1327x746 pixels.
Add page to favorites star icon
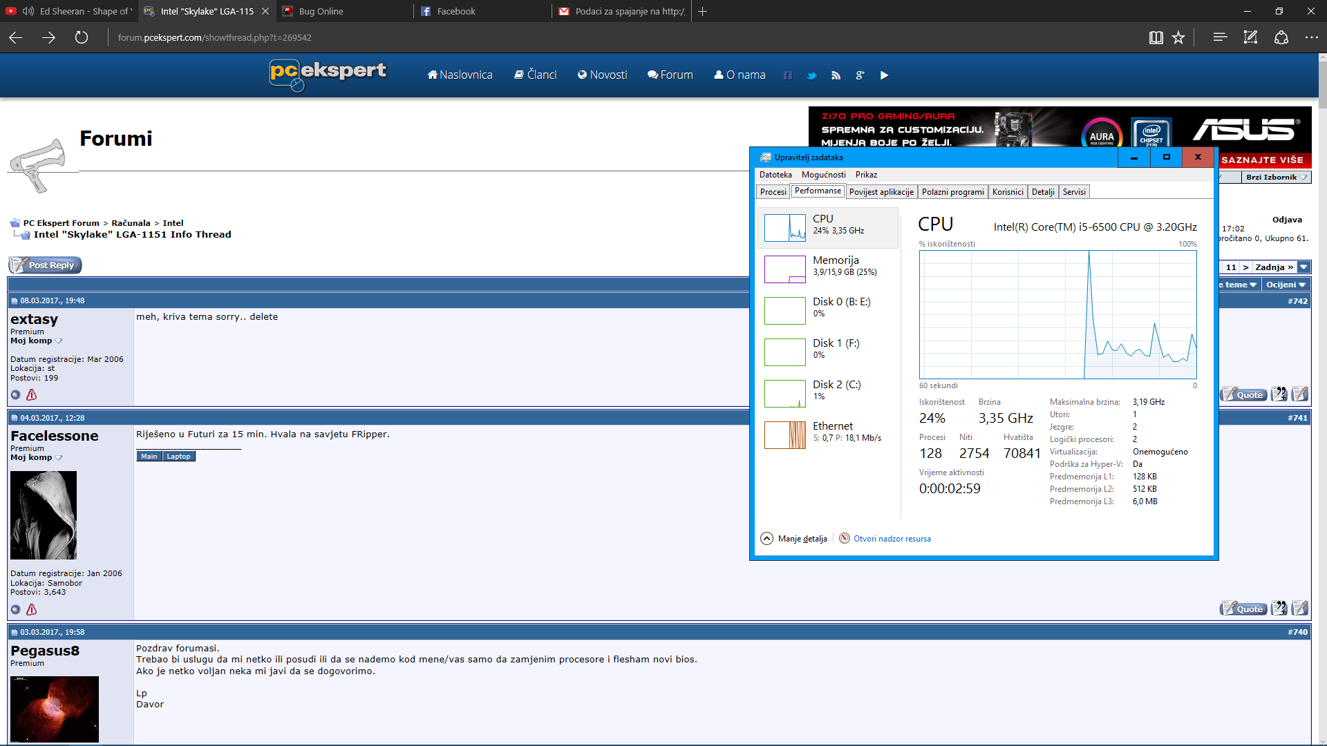pos(1178,38)
